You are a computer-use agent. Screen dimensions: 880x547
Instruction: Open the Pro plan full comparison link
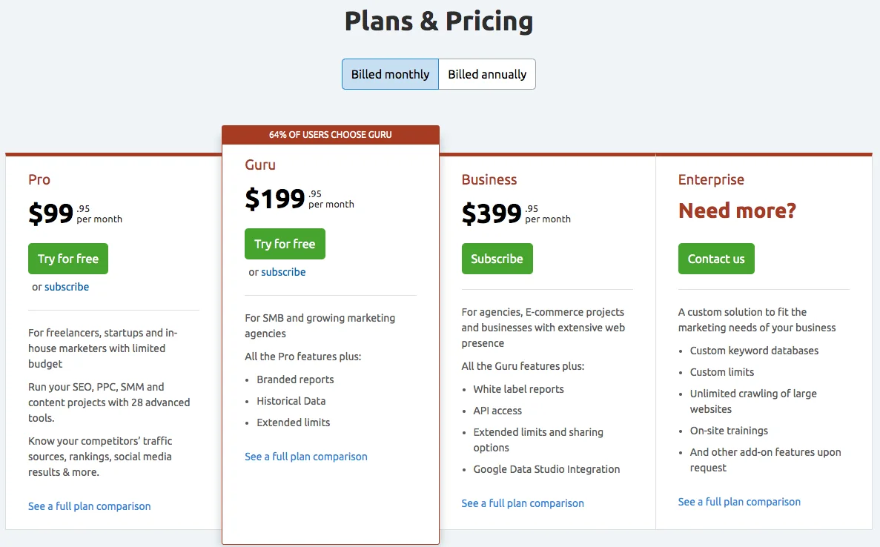tap(89, 505)
